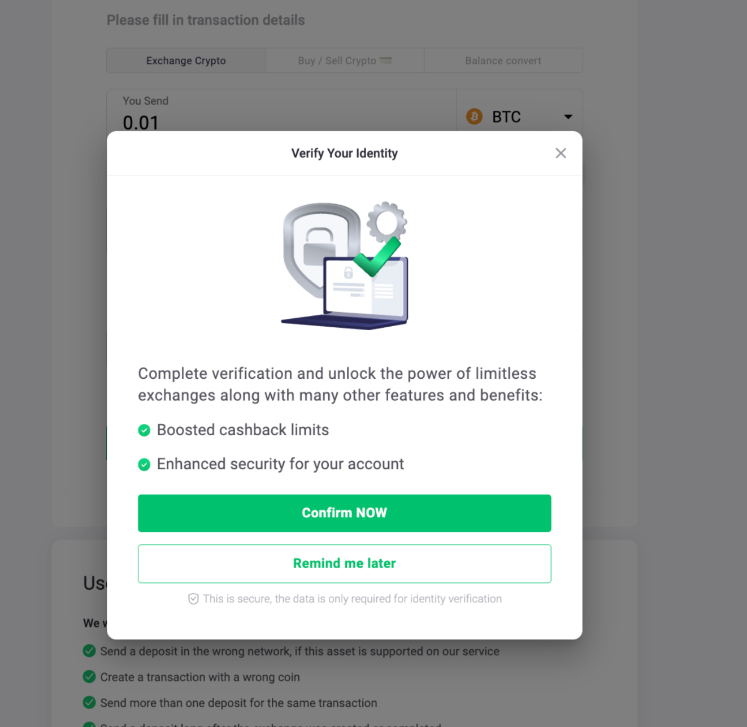Screen dimensions: 747x727
Task: Select the Buy / Sell Crypto tab
Action: tap(344, 60)
